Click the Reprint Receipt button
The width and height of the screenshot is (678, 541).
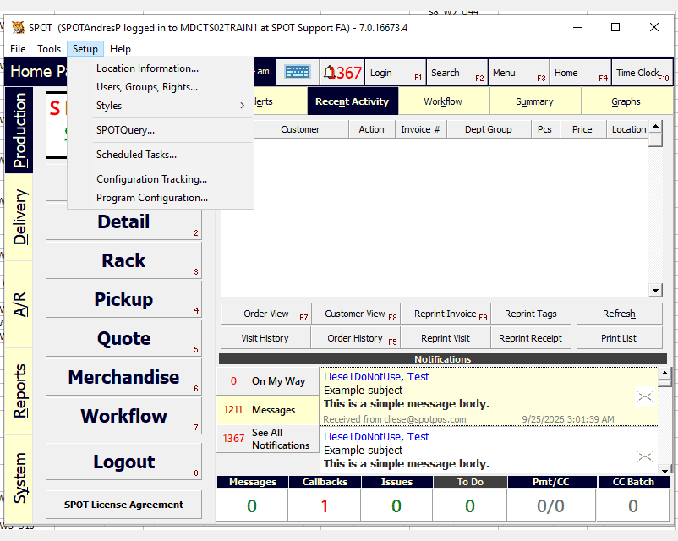click(x=531, y=338)
